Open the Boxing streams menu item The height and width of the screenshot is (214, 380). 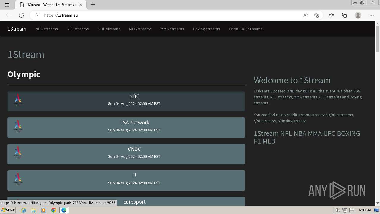coord(206,29)
